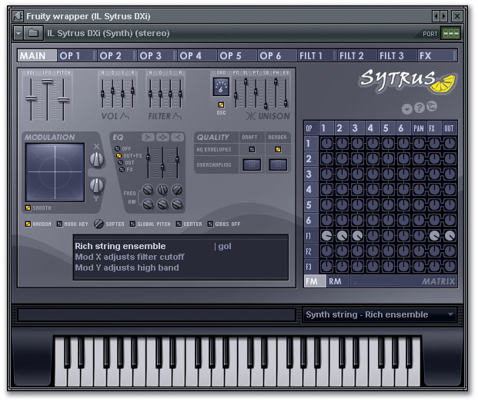Enable the Center checkbox
Viewport: 478px width, 402px height.
point(179,224)
